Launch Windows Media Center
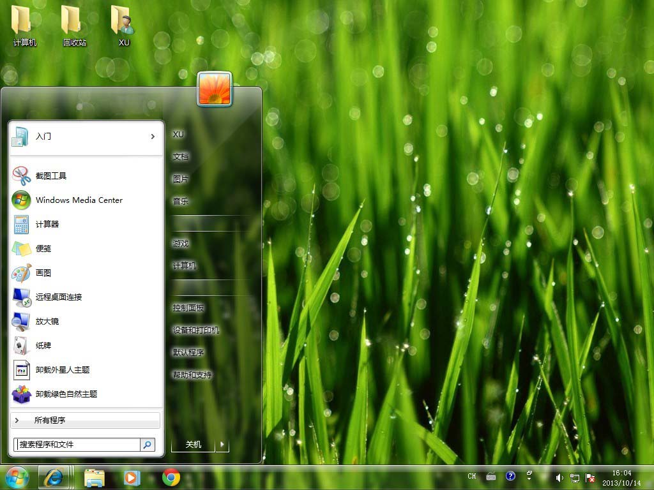654x490 pixels. point(79,200)
